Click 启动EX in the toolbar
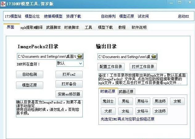This screenshot has width=195, height=139. point(183,16)
